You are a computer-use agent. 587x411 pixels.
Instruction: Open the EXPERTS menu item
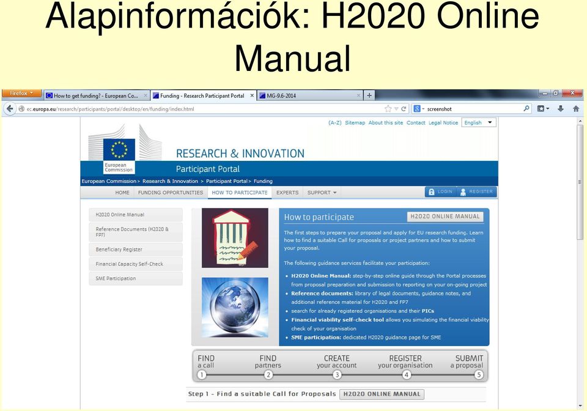point(287,193)
